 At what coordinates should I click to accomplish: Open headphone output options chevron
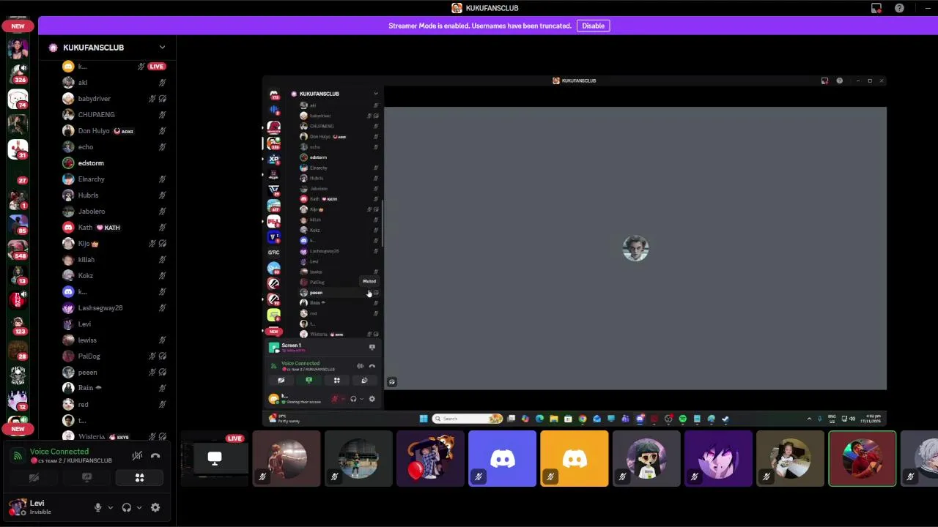139,507
